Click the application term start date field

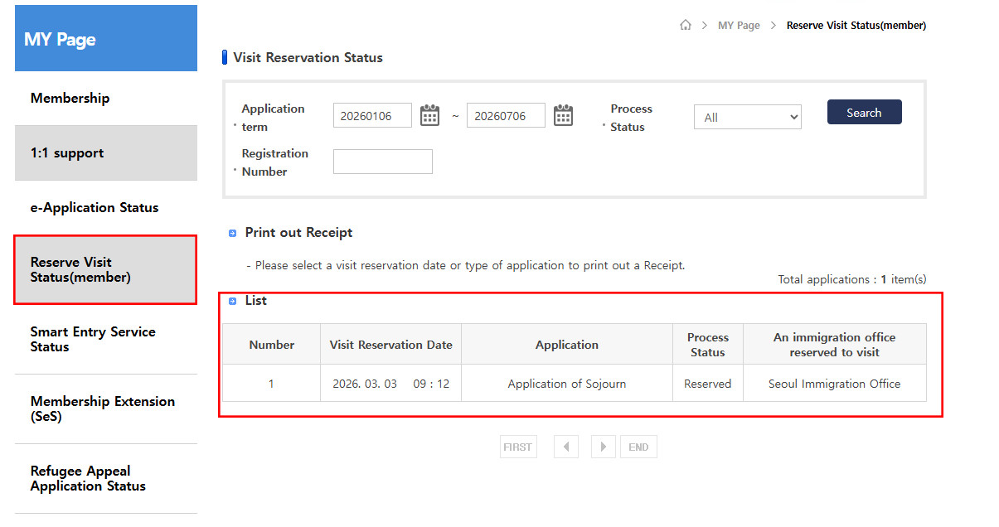click(372, 116)
